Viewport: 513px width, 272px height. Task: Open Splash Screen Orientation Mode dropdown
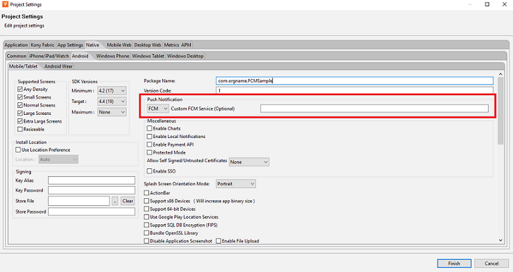coord(236,184)
